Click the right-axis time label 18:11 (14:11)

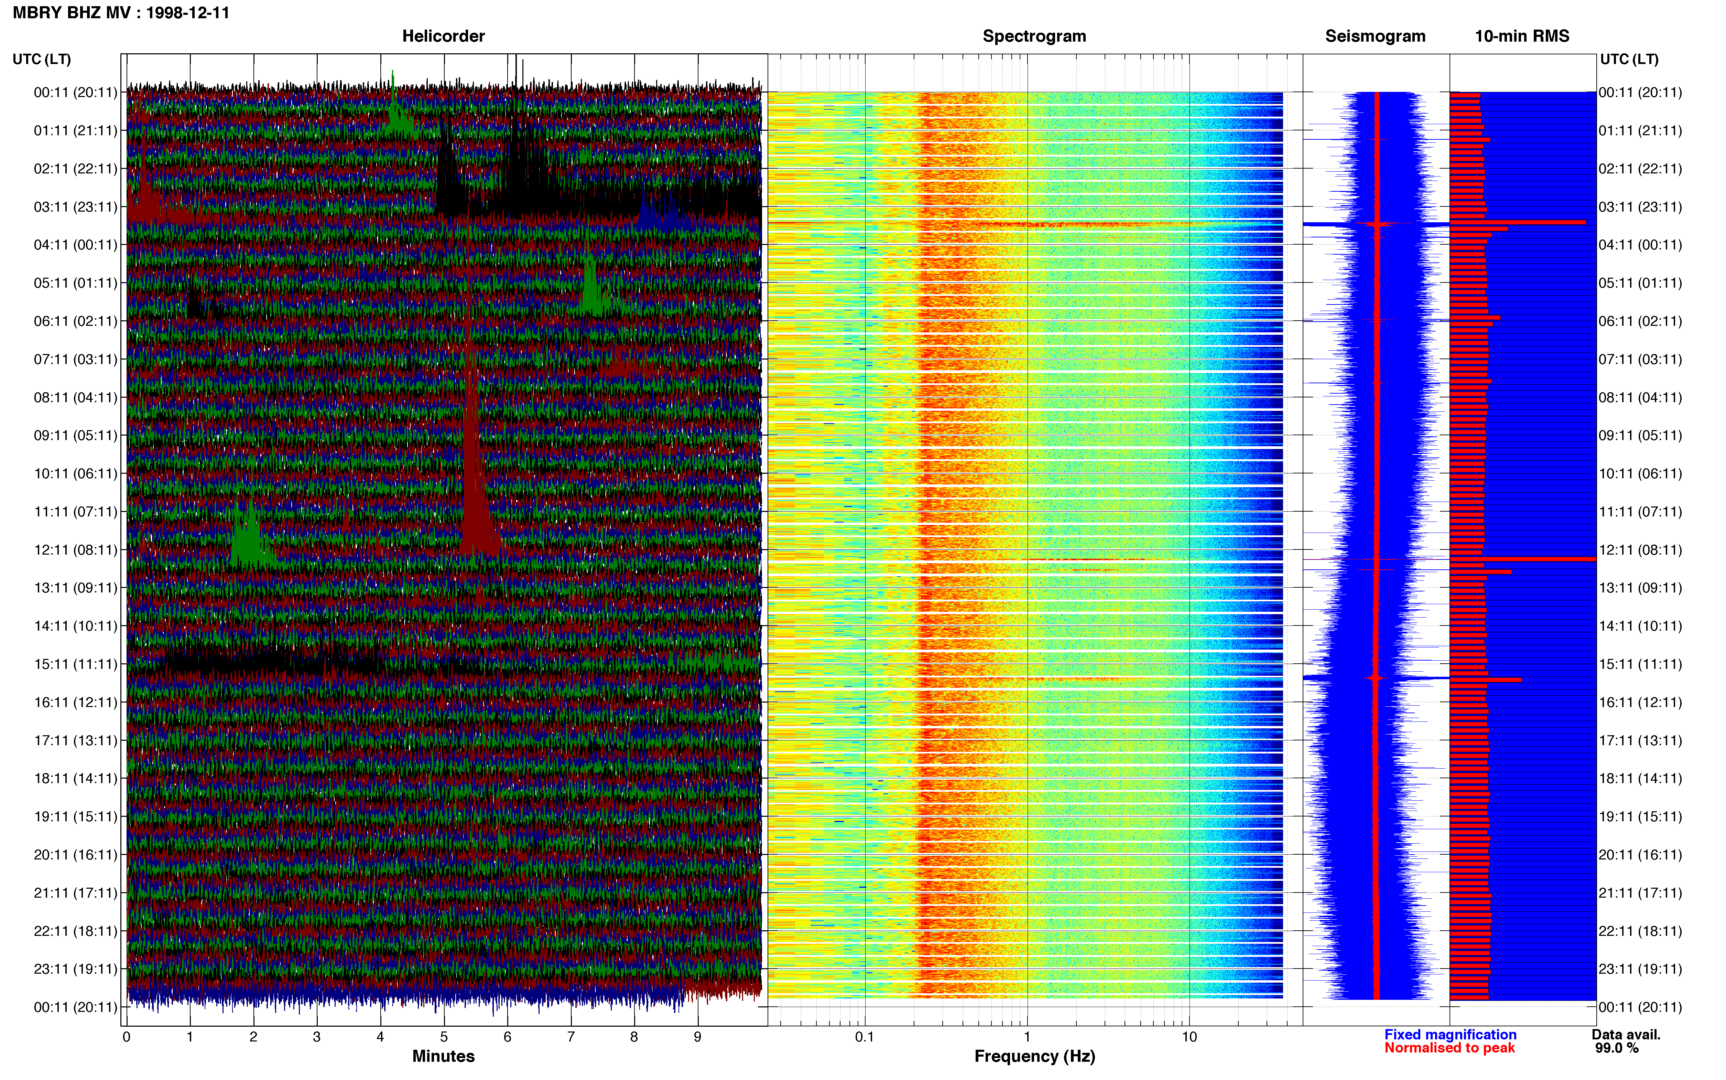(1640, 779)
